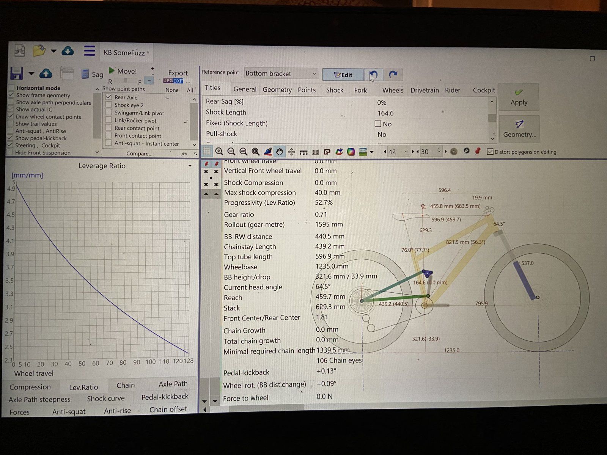Toggle Show frame geometry checkbox
The image size is (607, 455).
point(11,95)
